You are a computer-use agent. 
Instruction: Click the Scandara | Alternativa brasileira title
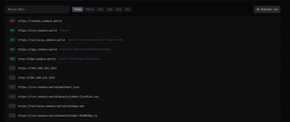pos(86,49)
